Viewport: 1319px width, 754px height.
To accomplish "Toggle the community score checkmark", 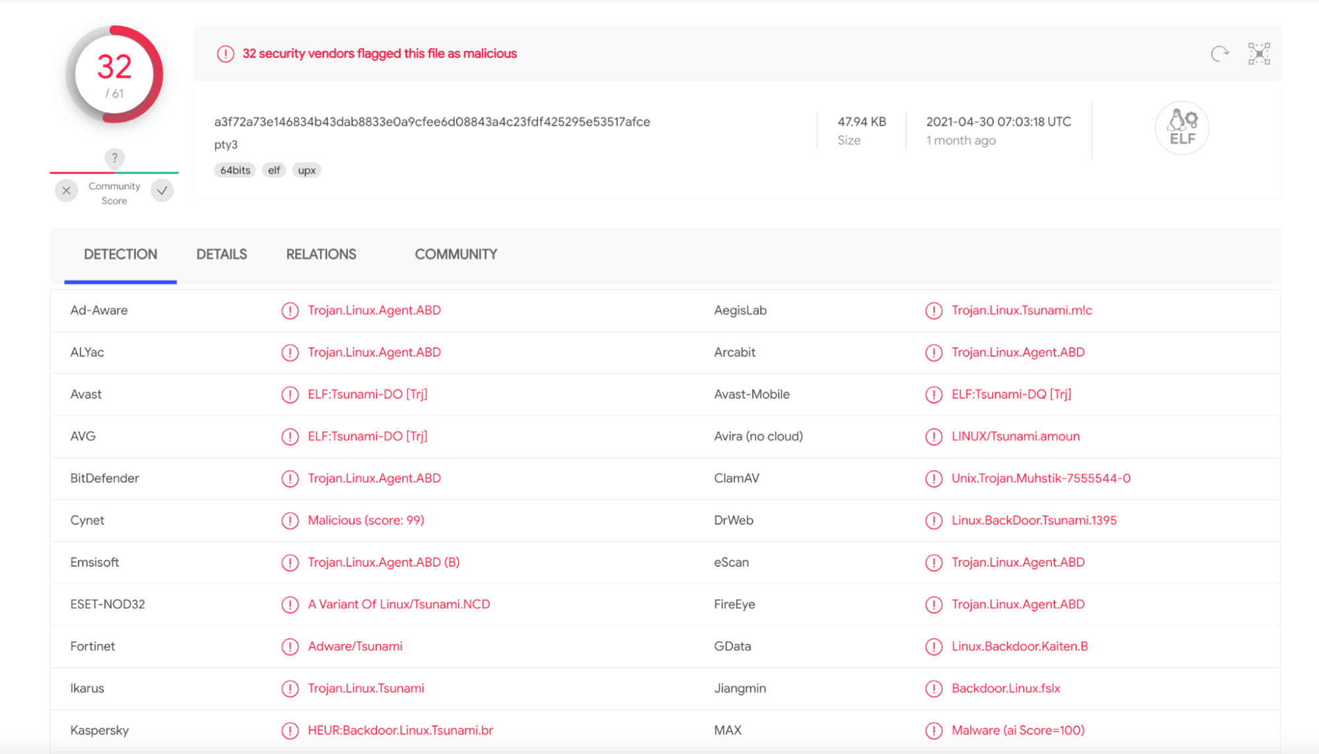I will point(161,190).
